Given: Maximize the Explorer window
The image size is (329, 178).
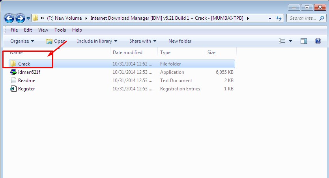Looking at the screenshot, I should coord(307,7).
